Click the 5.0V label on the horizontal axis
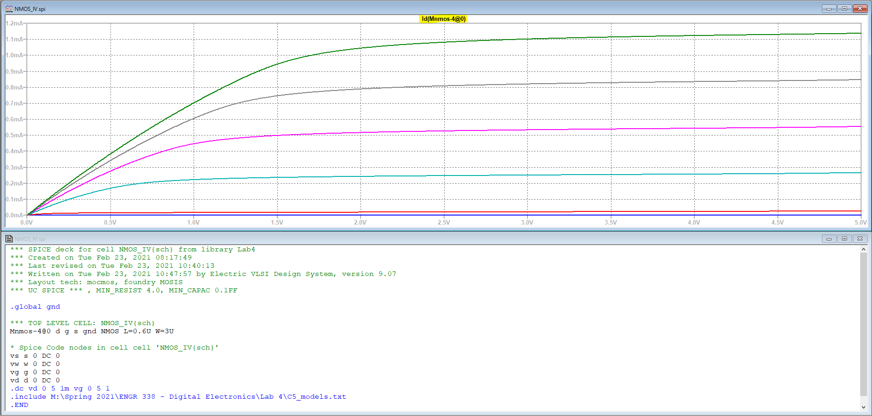This screenshot has height=416, width=872. click(x=860, y=222)
